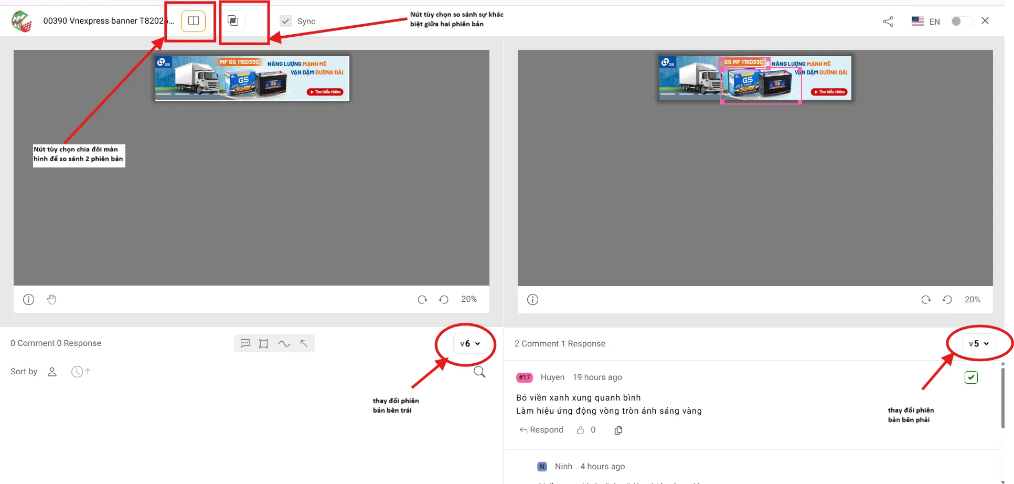Image resolution: width=1014 pixels, height=484 pixels.
Task: Close the comparison viewer with X
Action: pos(985,20)
